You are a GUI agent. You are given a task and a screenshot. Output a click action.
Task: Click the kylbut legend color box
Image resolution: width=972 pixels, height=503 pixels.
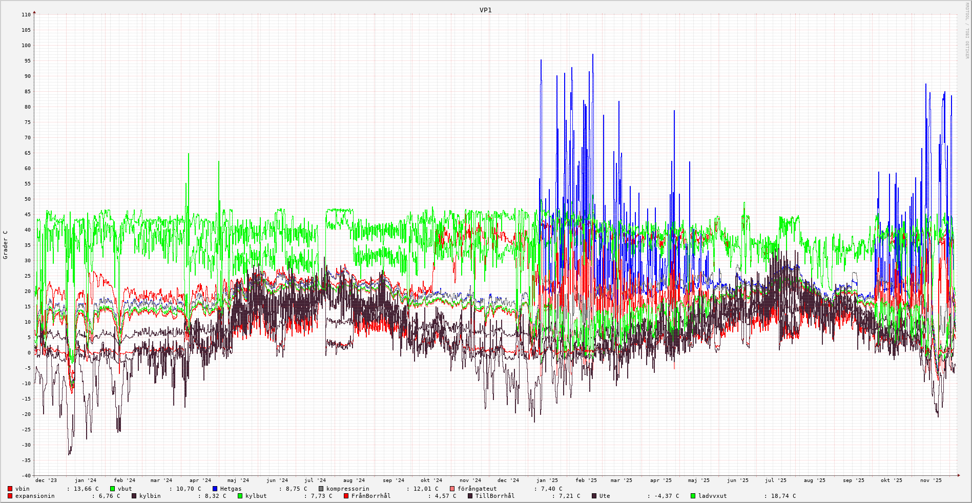240,496
